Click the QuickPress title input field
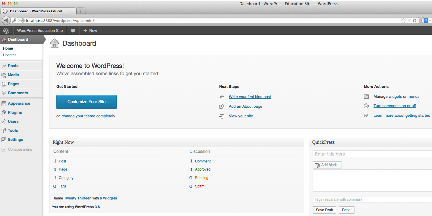This screenshot has height=216, width=432. 372,154
